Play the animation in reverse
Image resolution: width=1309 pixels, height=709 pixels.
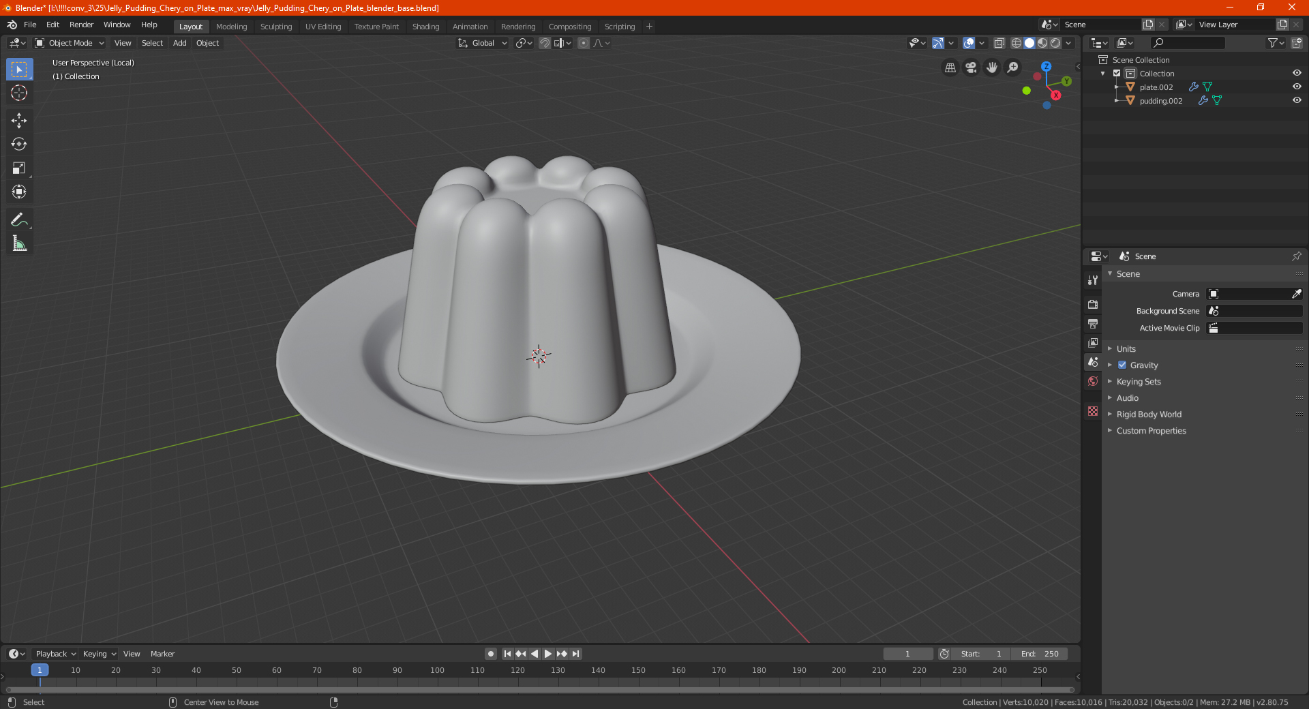[535, 654]
